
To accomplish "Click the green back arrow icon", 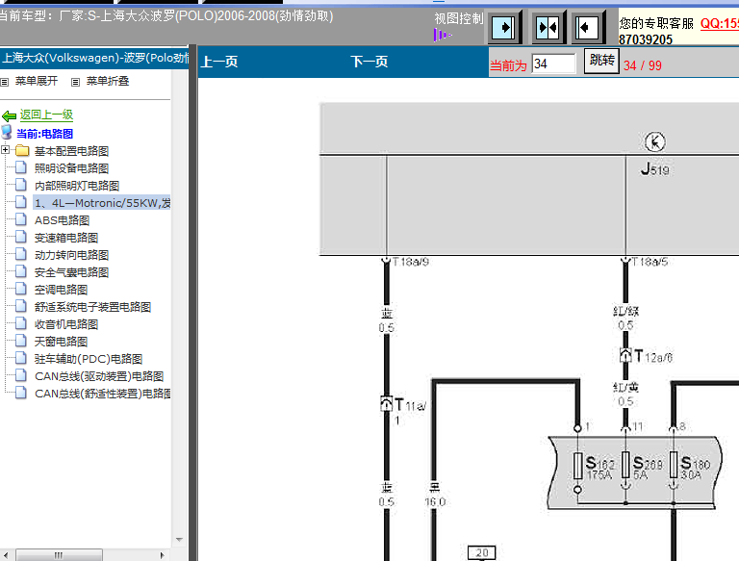I will click(9, 115).
